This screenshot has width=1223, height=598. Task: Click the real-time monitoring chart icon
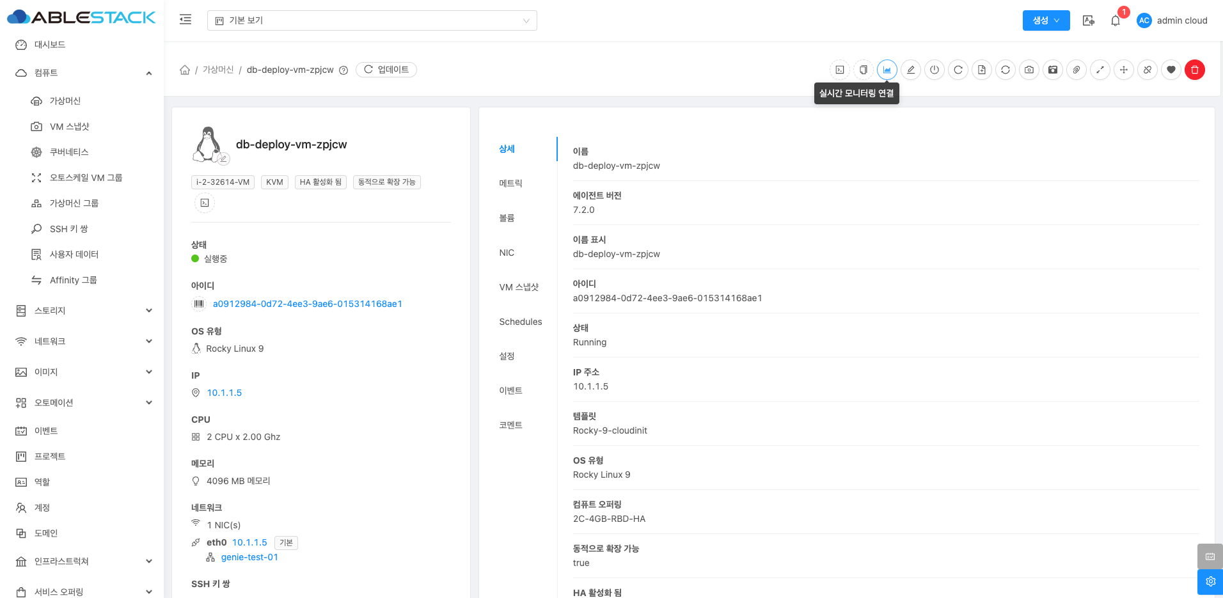click(x=887, y=70)
